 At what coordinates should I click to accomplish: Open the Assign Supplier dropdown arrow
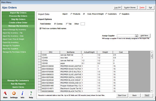[137, 36]
